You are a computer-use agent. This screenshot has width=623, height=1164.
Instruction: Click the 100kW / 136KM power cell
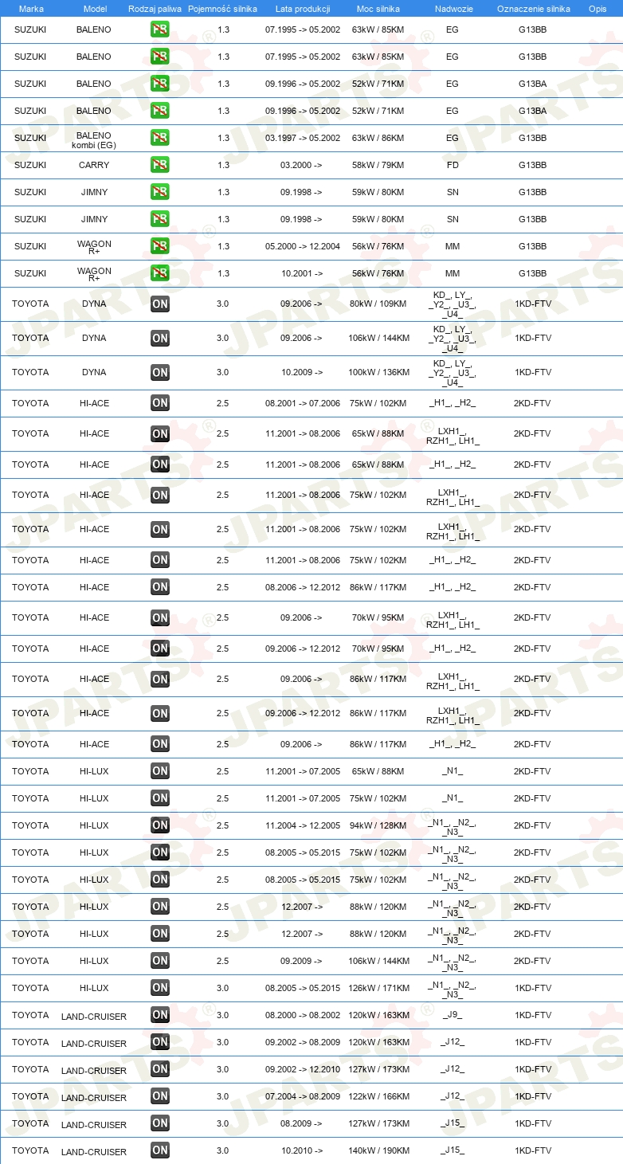pos(378,372)
